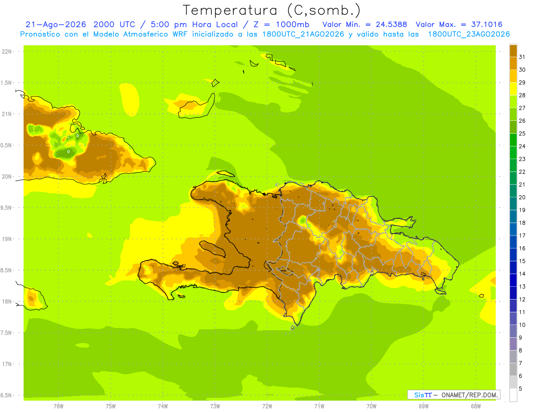Click the legend value label 28
This screenshot has width=534, height=412.
[522, 95]
